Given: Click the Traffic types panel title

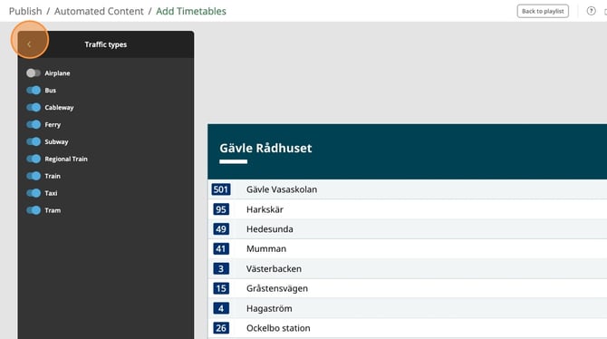Looking at the screenshot, I should pyautogui.click(x=106, y=44).
